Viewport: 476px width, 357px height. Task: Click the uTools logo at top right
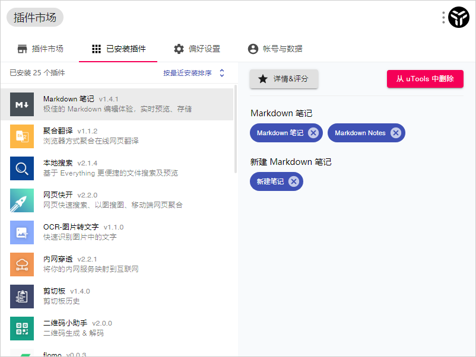pos(458,17)
